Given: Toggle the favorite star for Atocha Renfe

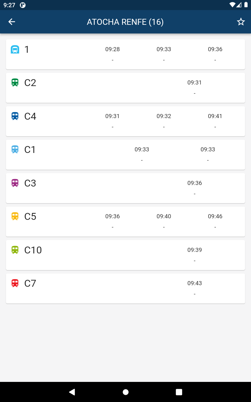Looking at the screenshot, I should [241, 22].
